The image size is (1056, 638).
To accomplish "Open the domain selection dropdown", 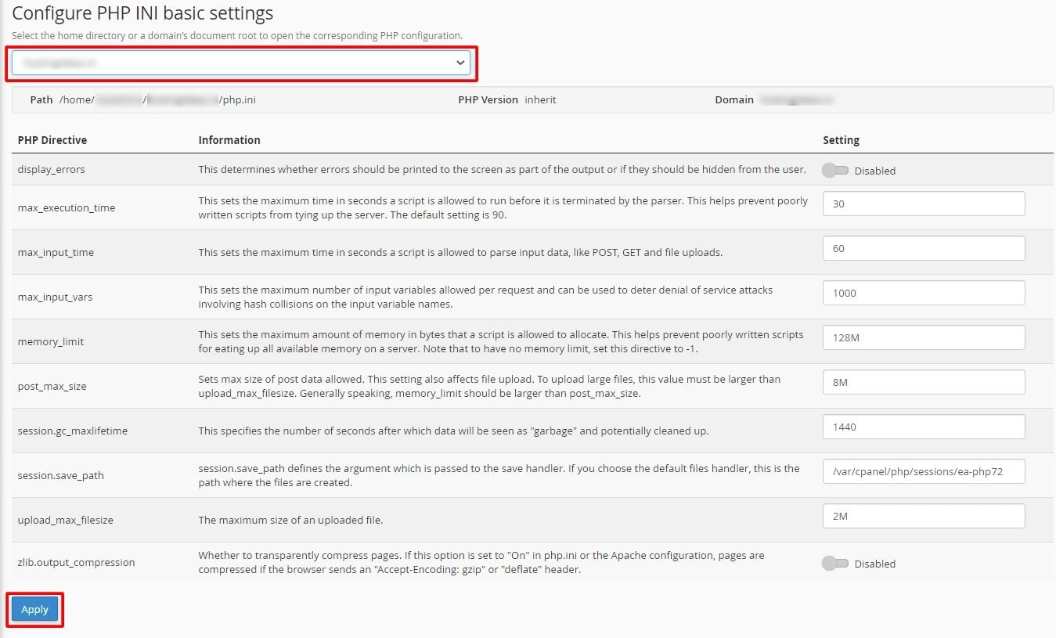I will (241, 63).
